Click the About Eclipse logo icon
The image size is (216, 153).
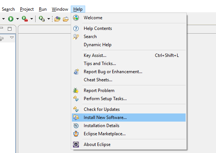[x=76, y=144]
